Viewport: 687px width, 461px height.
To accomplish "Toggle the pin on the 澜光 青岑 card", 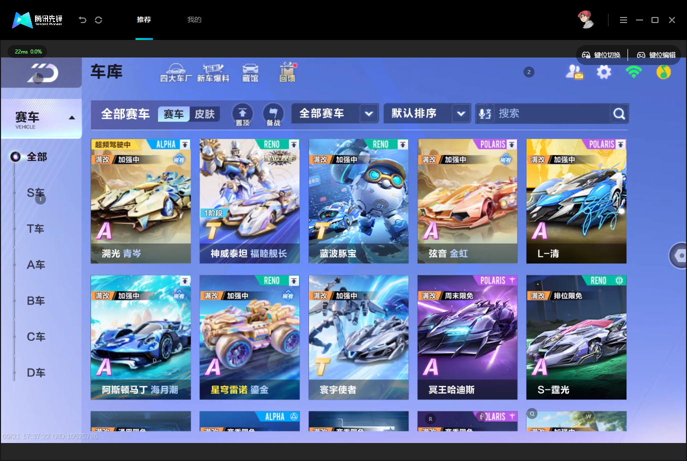I will point(185,144).
